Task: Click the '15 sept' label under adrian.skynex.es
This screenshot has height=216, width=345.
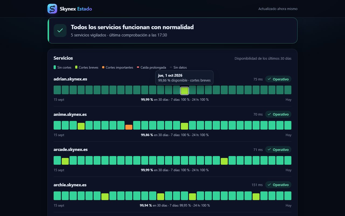Action: [59, 100]
